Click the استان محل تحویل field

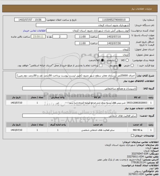114,49
